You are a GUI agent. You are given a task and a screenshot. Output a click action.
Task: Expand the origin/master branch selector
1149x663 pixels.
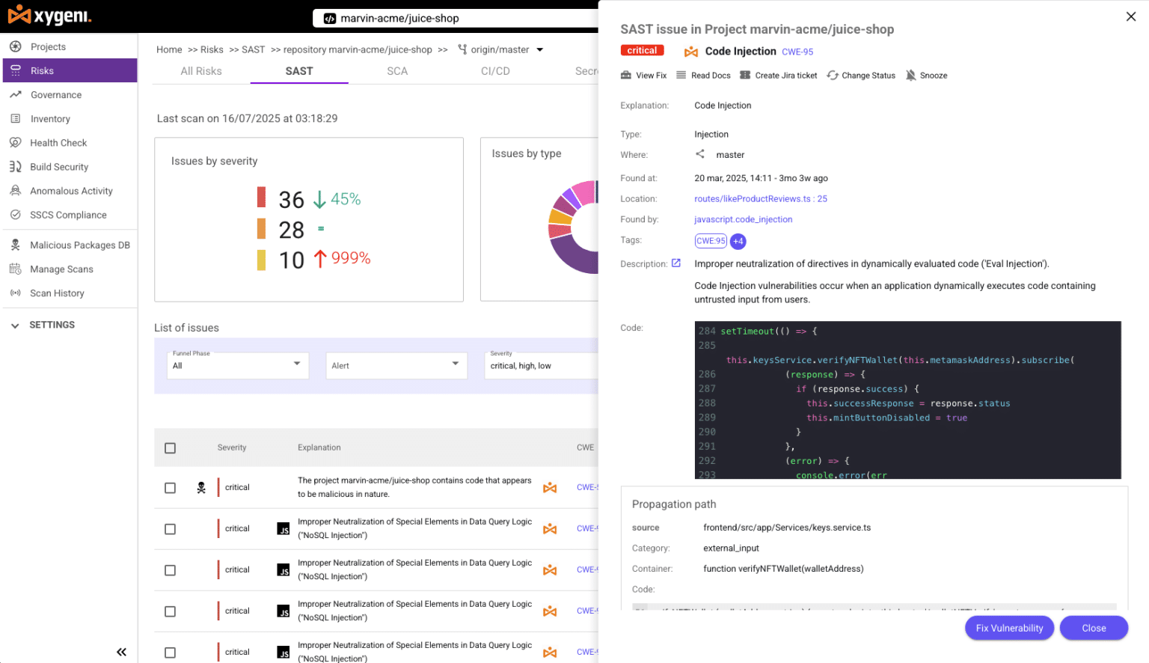(541, 49)
